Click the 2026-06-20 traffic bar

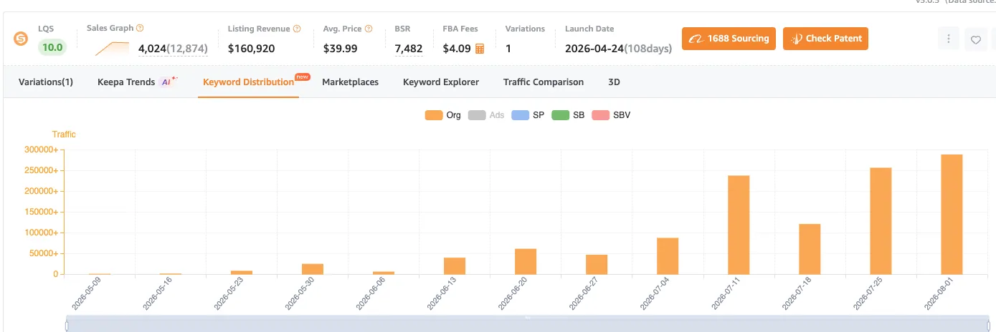point(526,261)
